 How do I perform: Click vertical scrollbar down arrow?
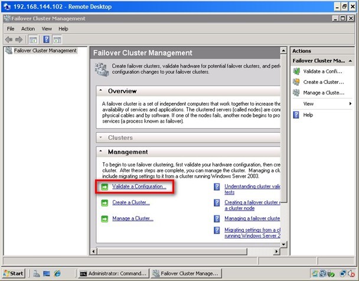point(283,244)
